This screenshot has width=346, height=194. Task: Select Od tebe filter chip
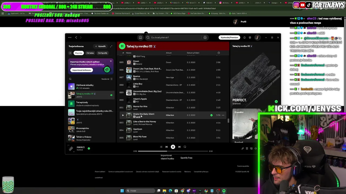pyautogui.click(x=90, y=53)
